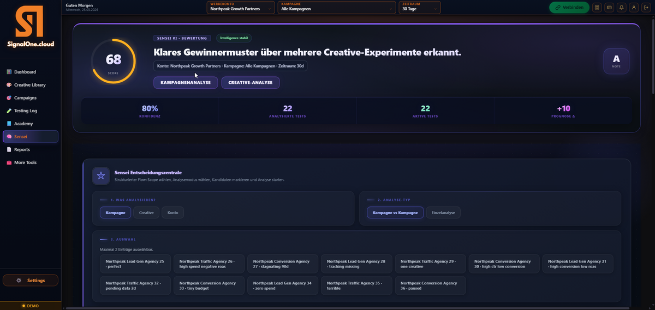This screenshot has height=310, width=655.
Task: Click the link icon inside Verbinden
Action: pyautogui.click(x=558, y=8)
